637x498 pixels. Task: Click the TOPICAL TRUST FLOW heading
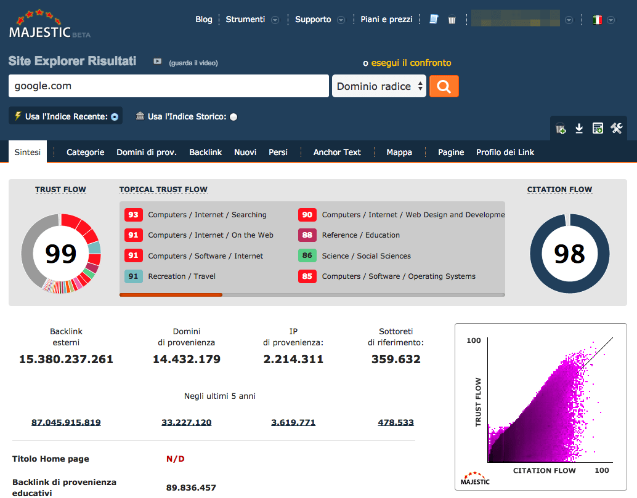[x=163, y=190]
